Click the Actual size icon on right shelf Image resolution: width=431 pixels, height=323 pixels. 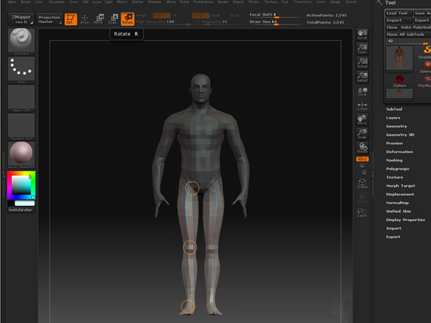[x=362, y=63]
